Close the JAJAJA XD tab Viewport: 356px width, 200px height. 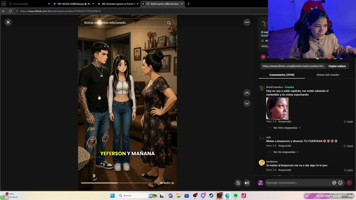click(93, 4)
